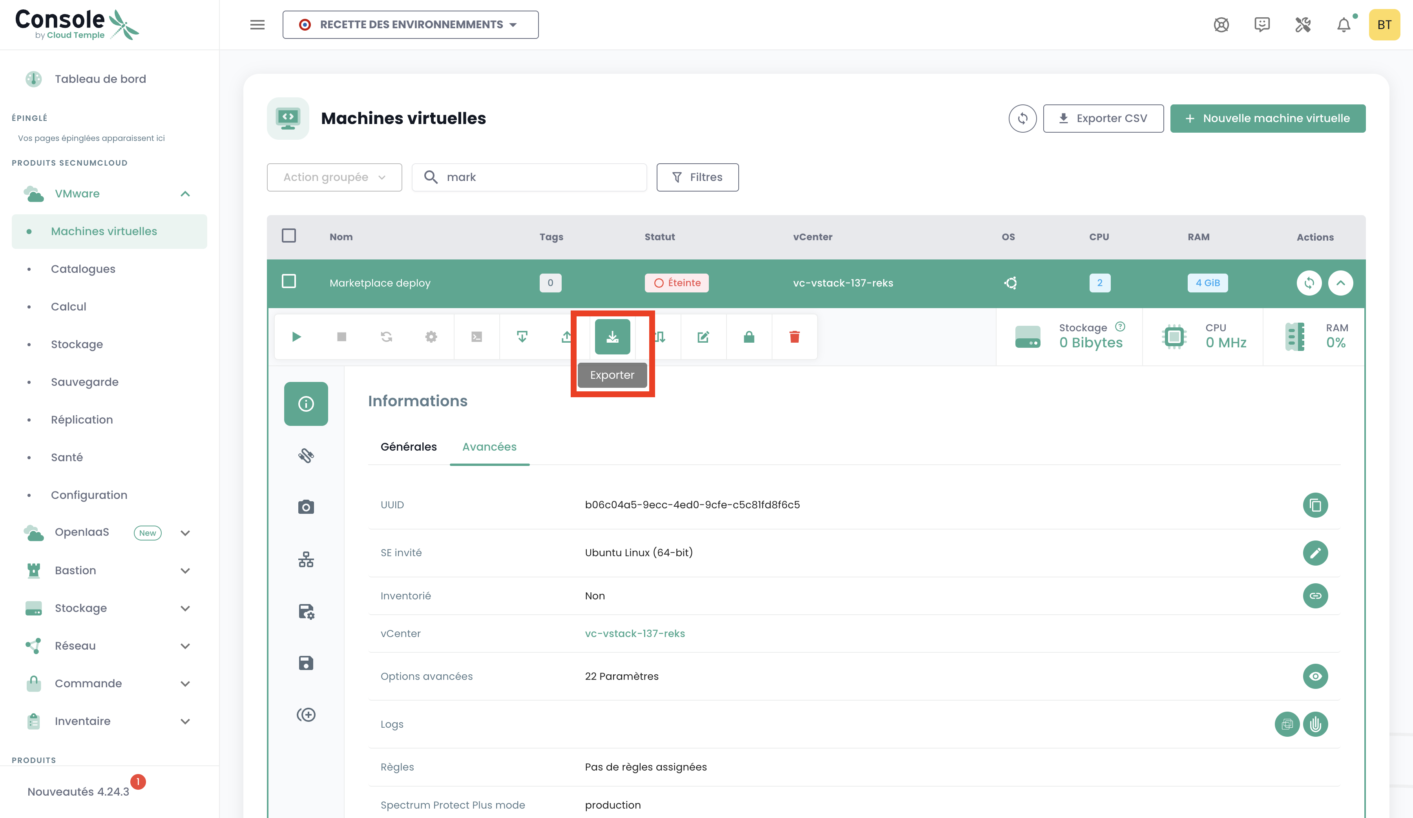Open the Action groupée dropdown
This screenshot has height=818, width=1413.
coord(334,177)
